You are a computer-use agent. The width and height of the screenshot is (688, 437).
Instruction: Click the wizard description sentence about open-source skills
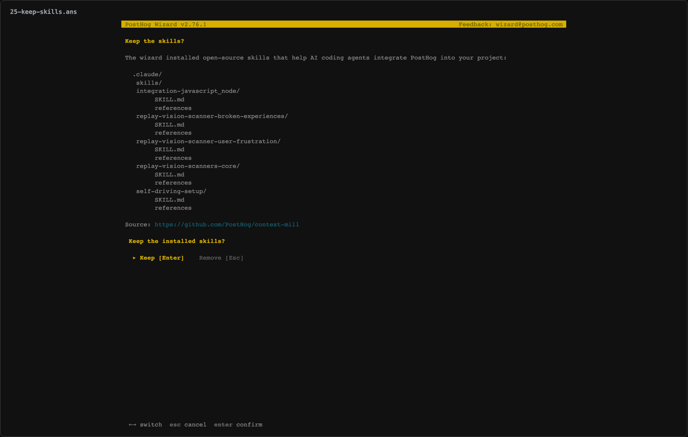click(316, 58)
